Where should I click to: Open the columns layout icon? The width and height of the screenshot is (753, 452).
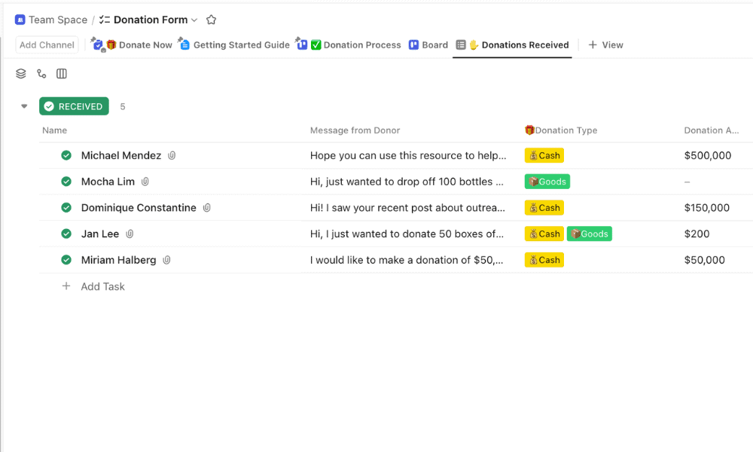click(x=62, y=74)
